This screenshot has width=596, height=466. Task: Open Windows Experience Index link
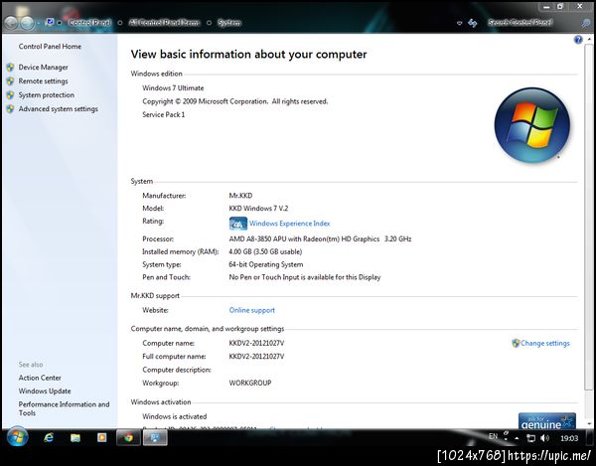[289, 224]
